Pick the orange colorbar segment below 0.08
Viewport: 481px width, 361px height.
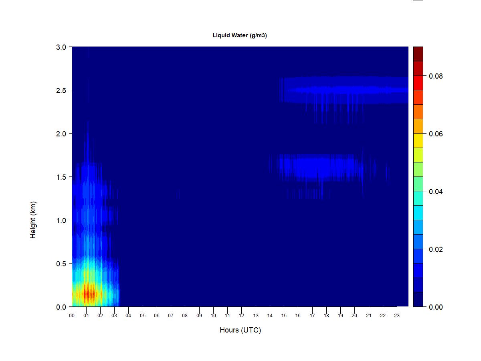click(418, 112)
